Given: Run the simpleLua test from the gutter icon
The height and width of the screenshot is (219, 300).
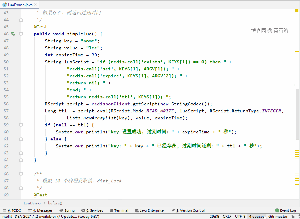Looking at the screenshot, I should 13,34.
